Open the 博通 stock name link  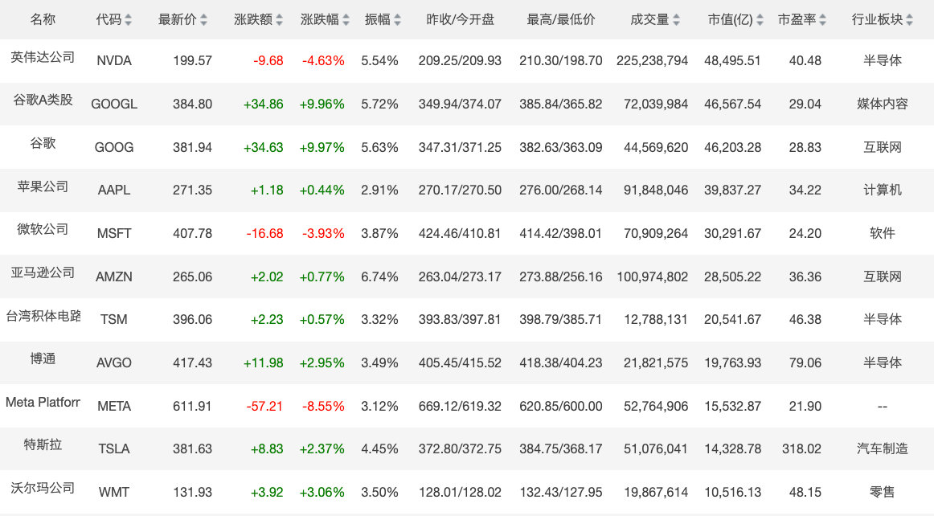tap(43, 358)
